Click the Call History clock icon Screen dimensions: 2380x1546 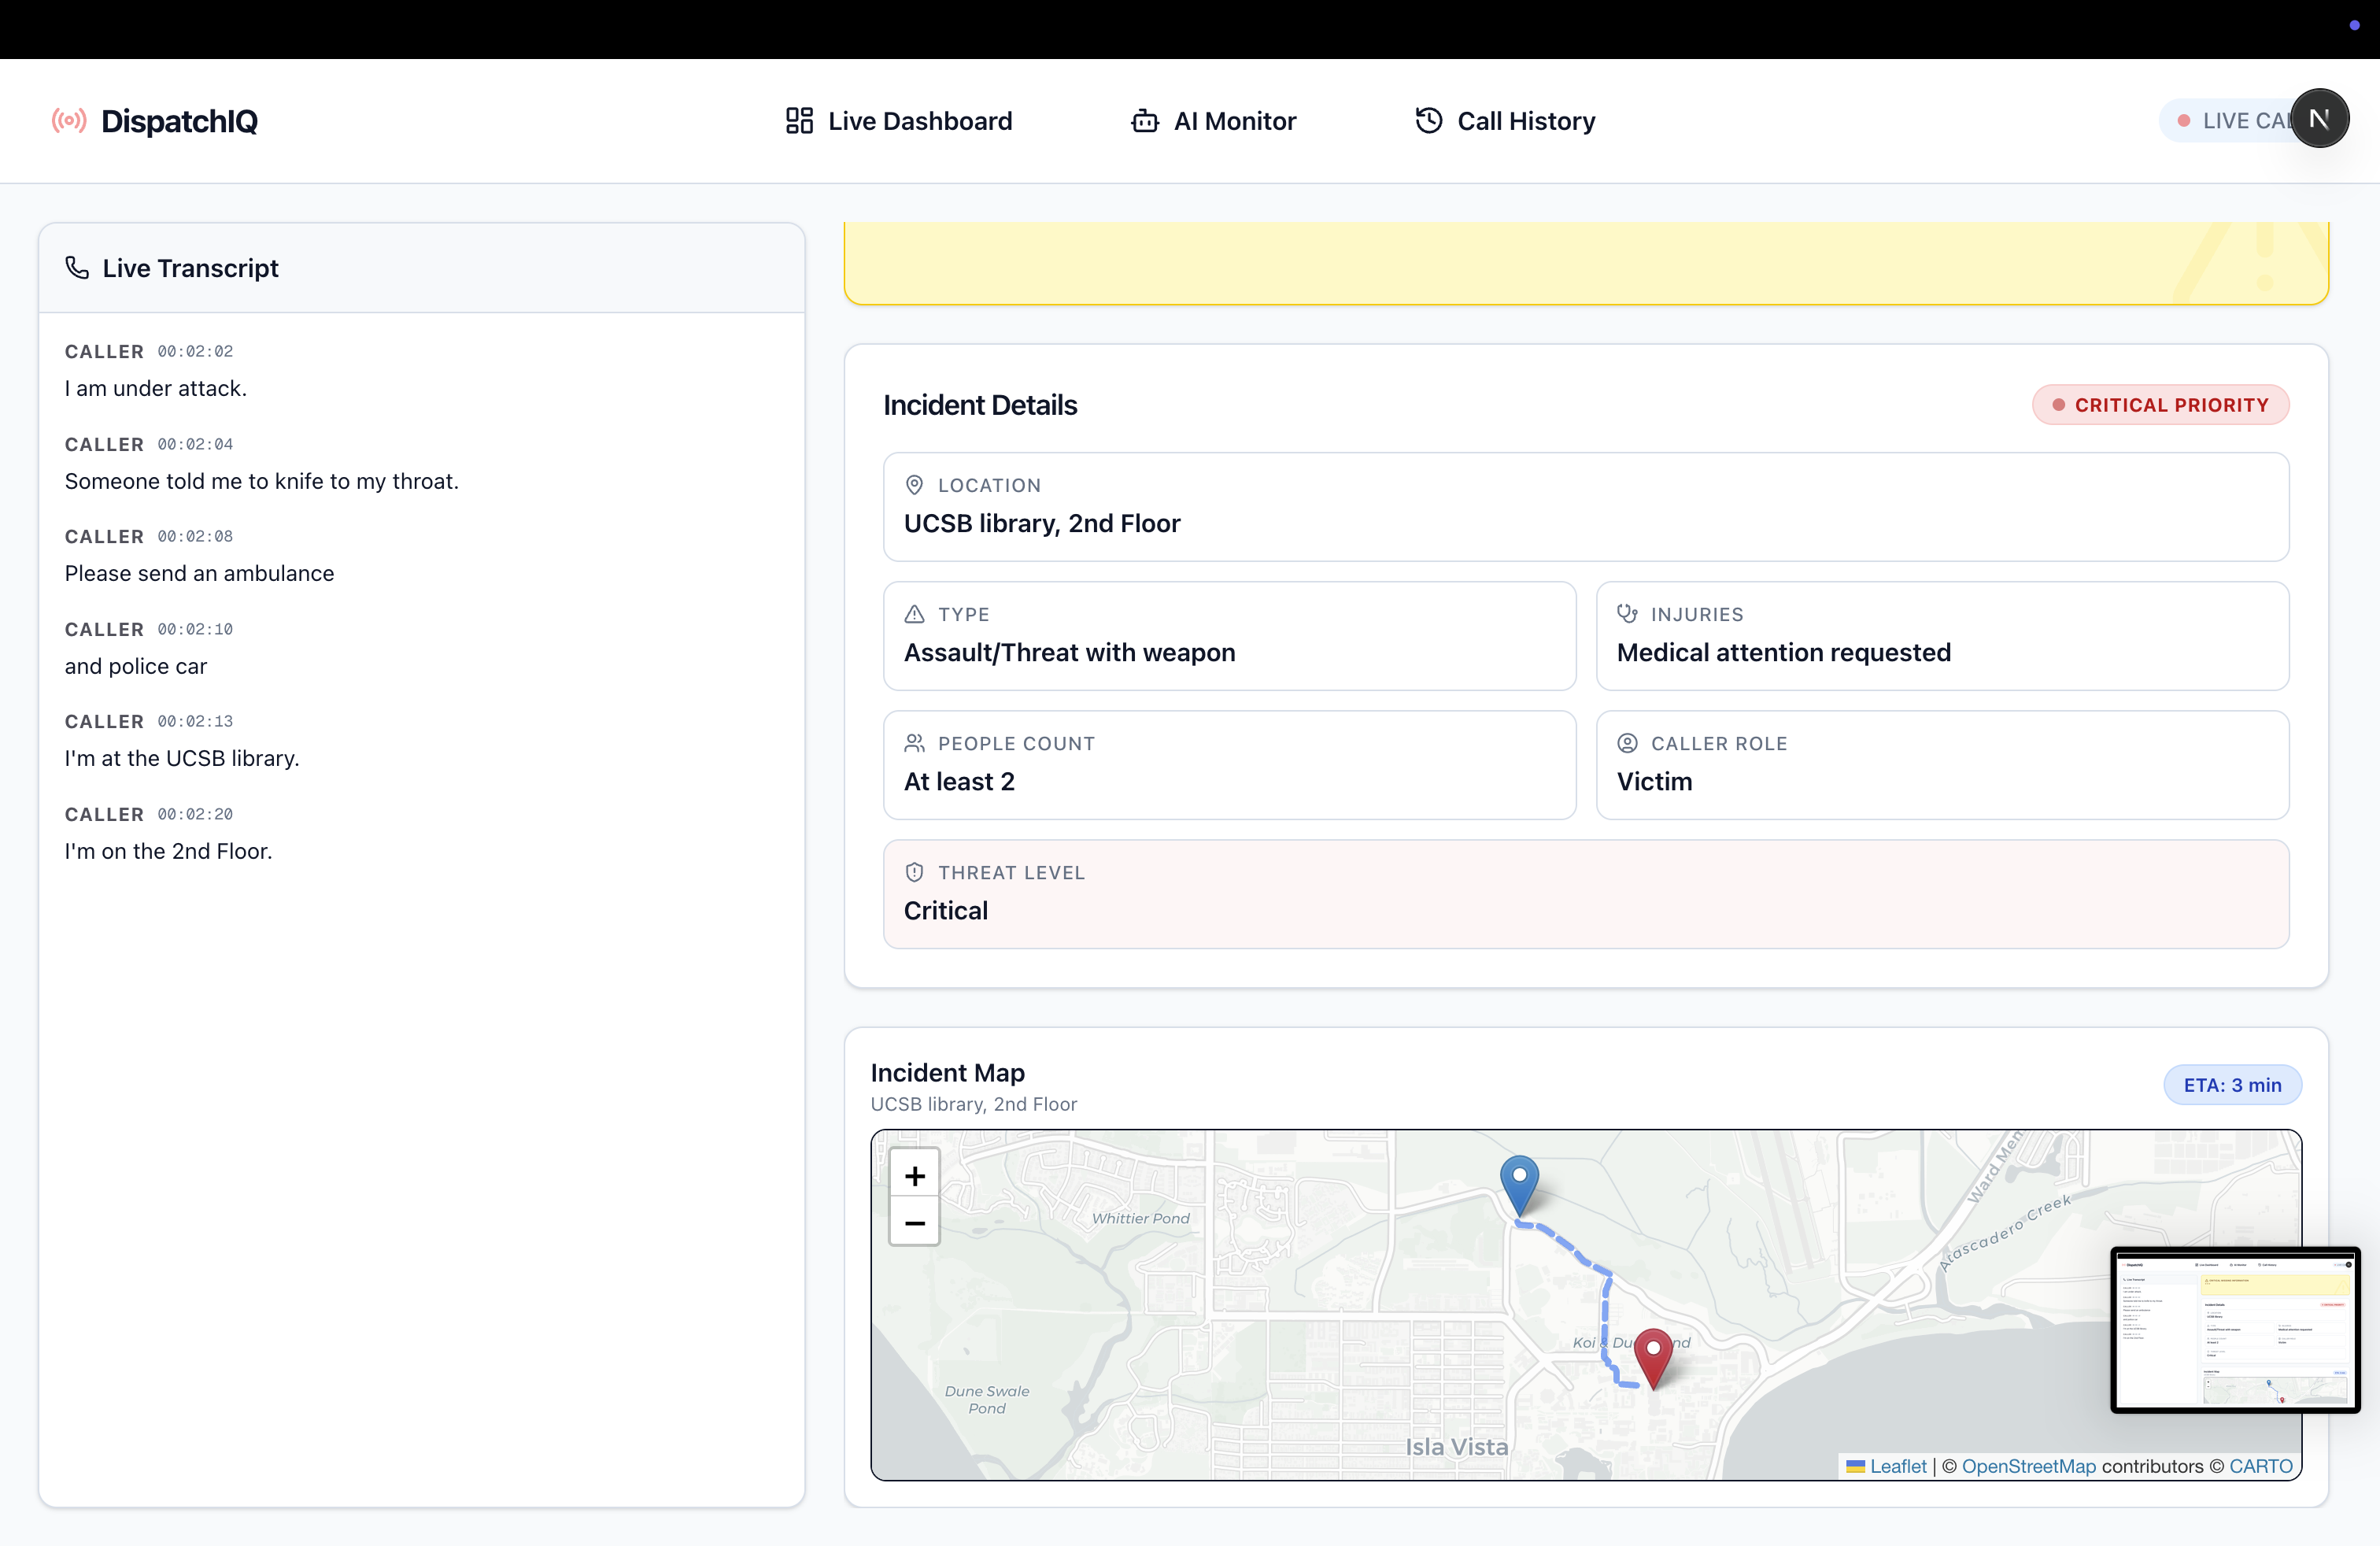(x=1428, y=120)
